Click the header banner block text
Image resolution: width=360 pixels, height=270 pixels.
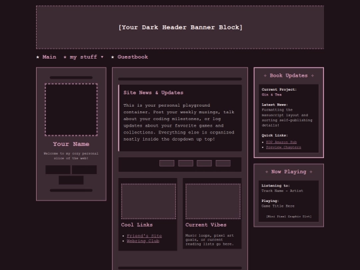point(180,27)
